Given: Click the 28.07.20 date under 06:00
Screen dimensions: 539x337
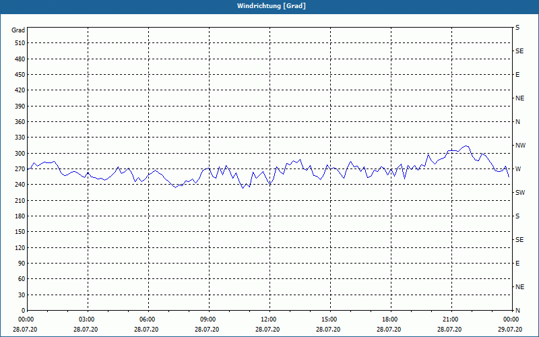Looking at the screenshot, I should pos(146,330).
